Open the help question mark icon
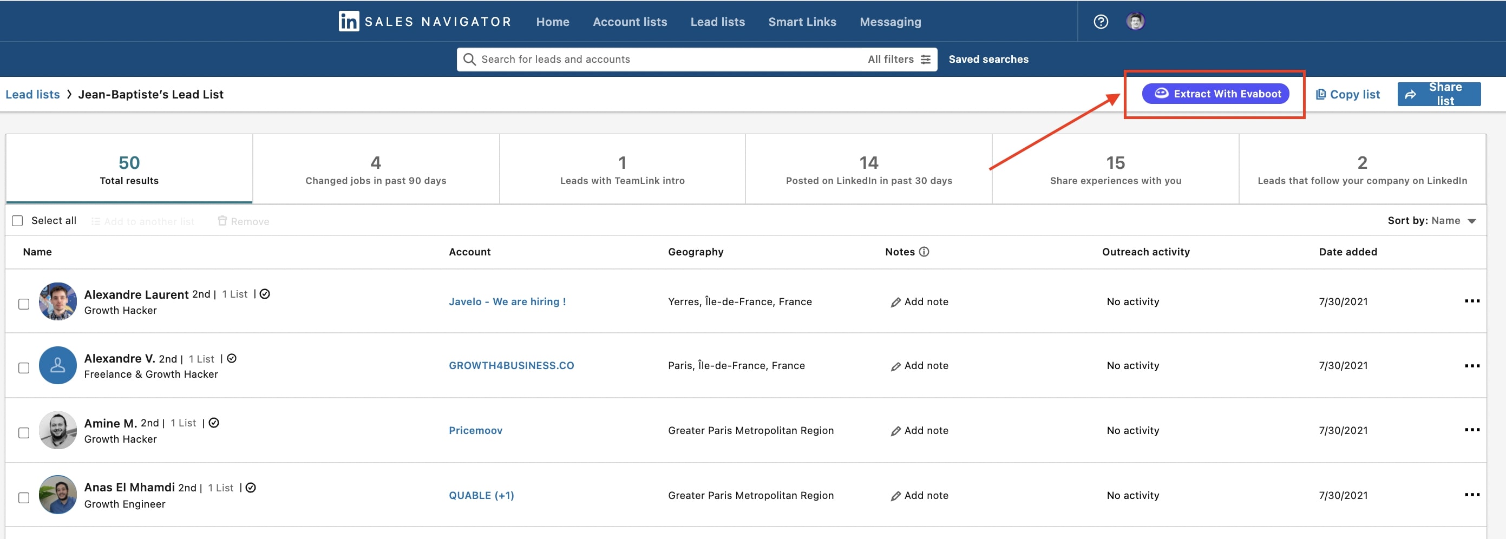Image resolution: width=1506 pixels, height=539 pixels. 1101,22
